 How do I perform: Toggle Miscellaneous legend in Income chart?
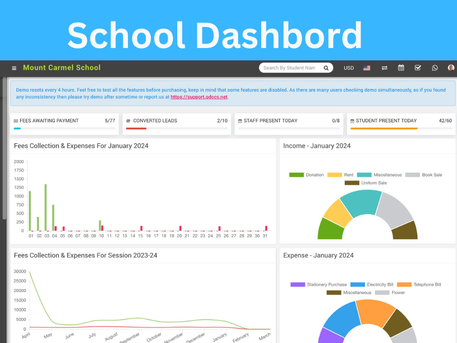[379, 175]
